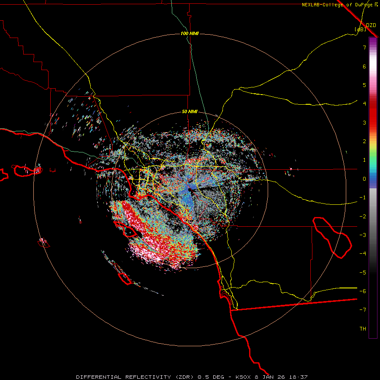Click the 100 NMI range ring label
This screenshot has height=380, width=380.
click(x=190, y=33)
